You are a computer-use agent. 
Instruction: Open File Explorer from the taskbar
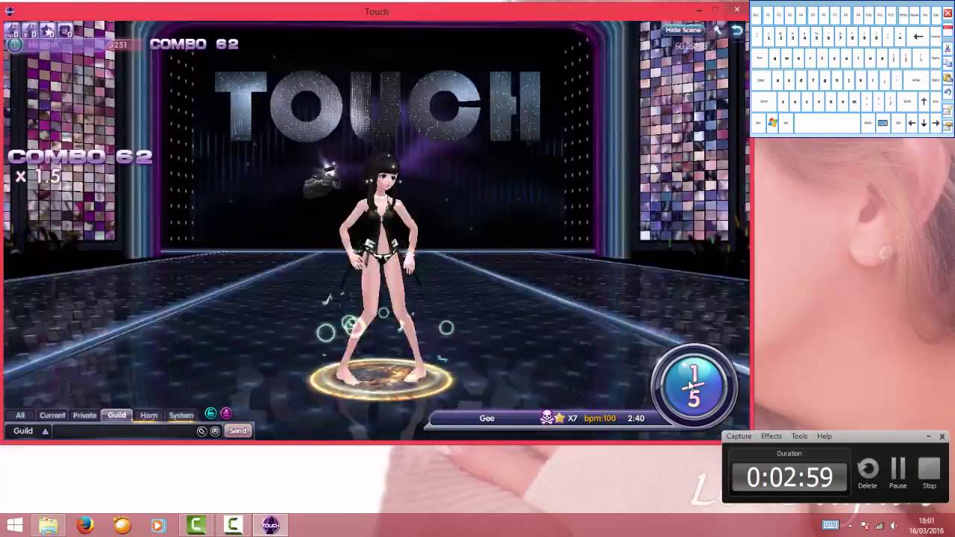pyautogui.click(x=48, y=525)
